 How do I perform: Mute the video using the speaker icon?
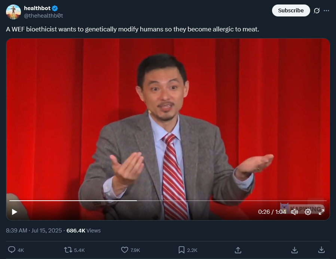294,212
